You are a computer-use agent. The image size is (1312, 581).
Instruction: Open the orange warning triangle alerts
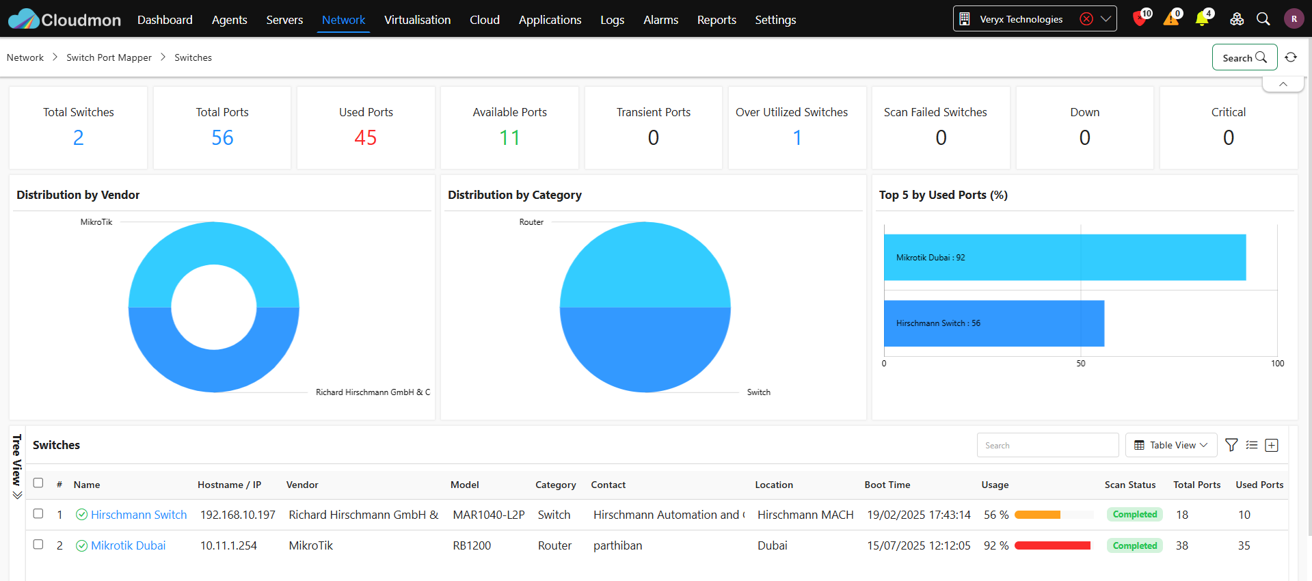[x=1171, y=19]
